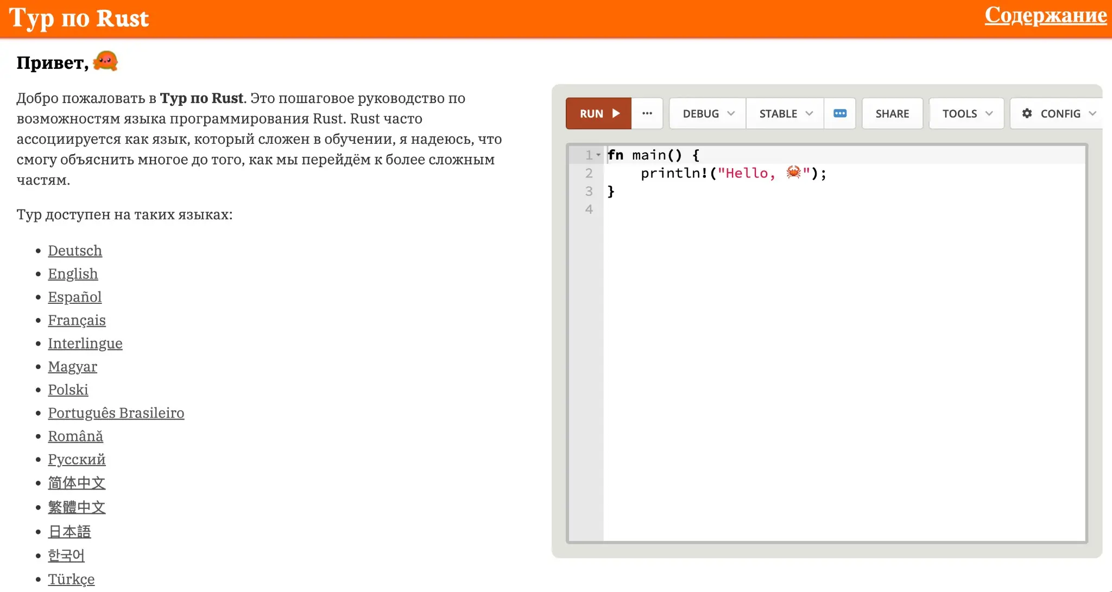The image size is (1112, 592).
Task: Choose the Türkçe language link
Action: pos(71,580)
